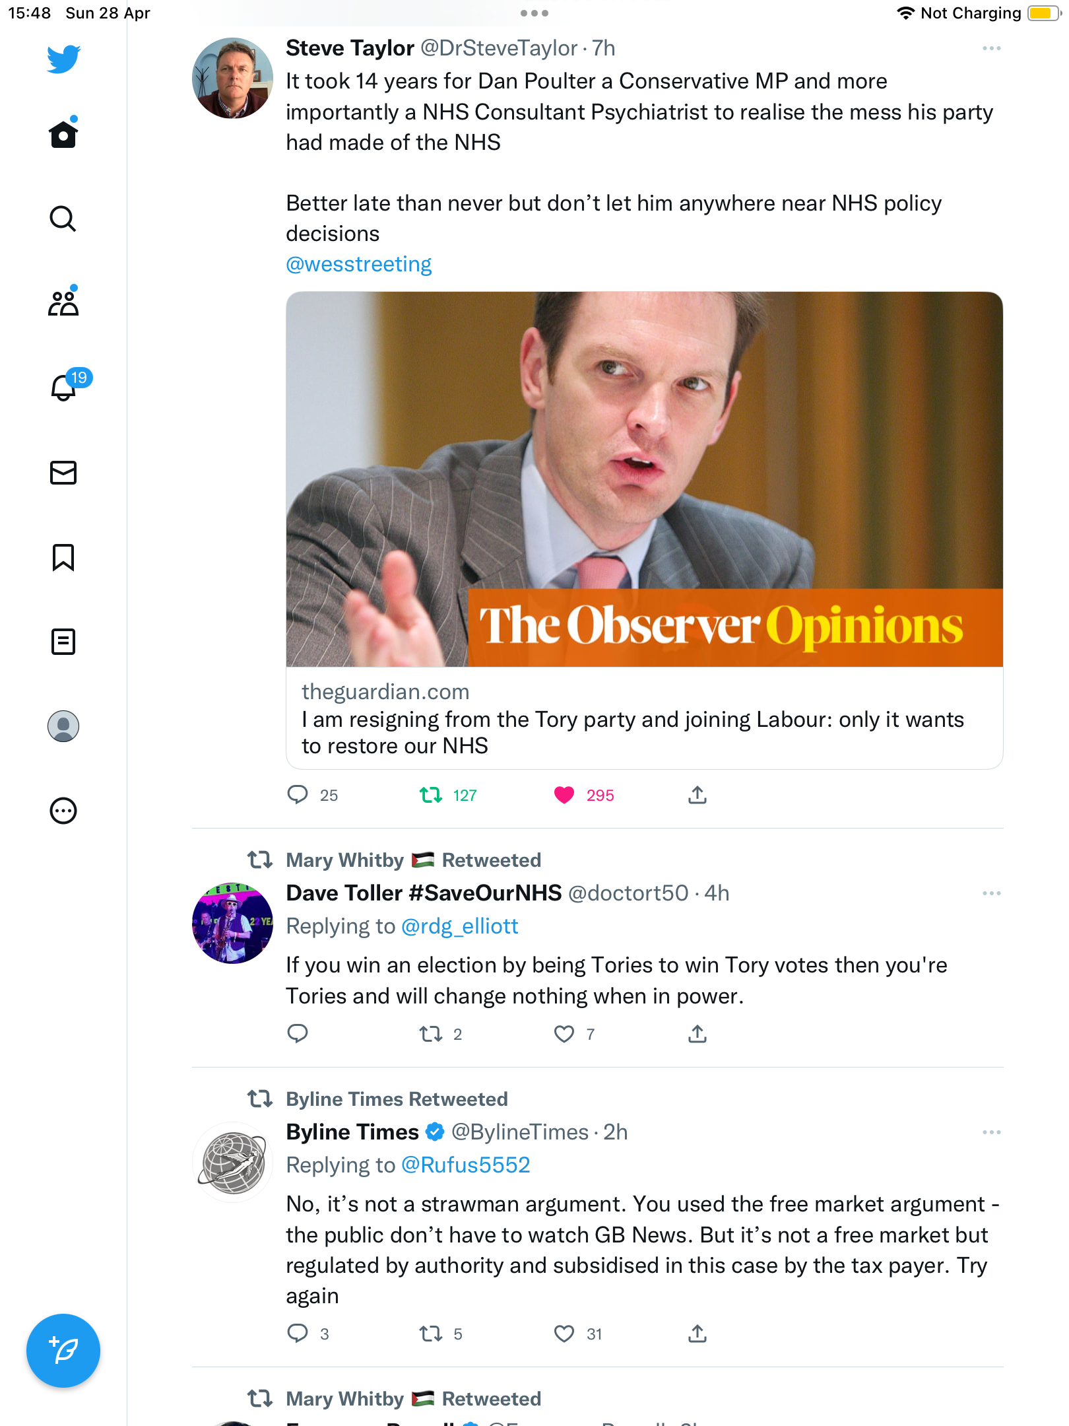The height and width of the screenshot is (1426, 1069).
Task: Compose a new tweet with blue button
Action: point(63,1351)
